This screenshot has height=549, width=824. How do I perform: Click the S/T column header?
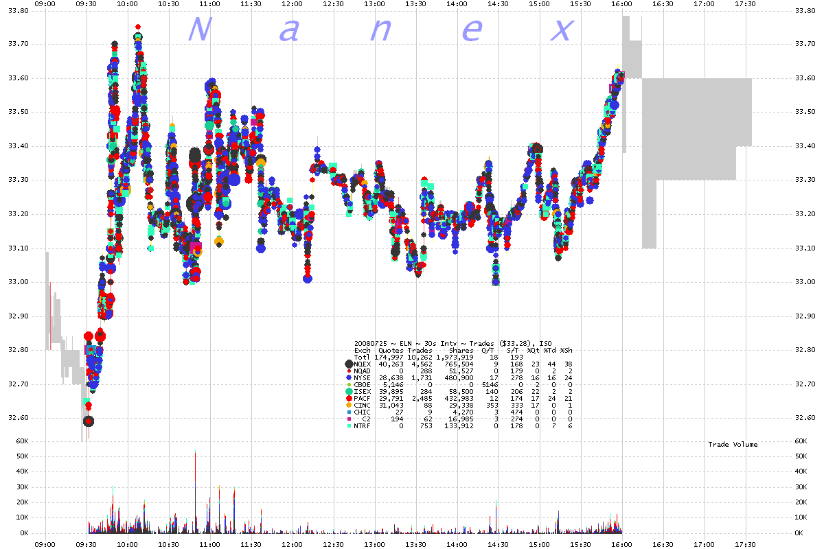coord(513,351)
